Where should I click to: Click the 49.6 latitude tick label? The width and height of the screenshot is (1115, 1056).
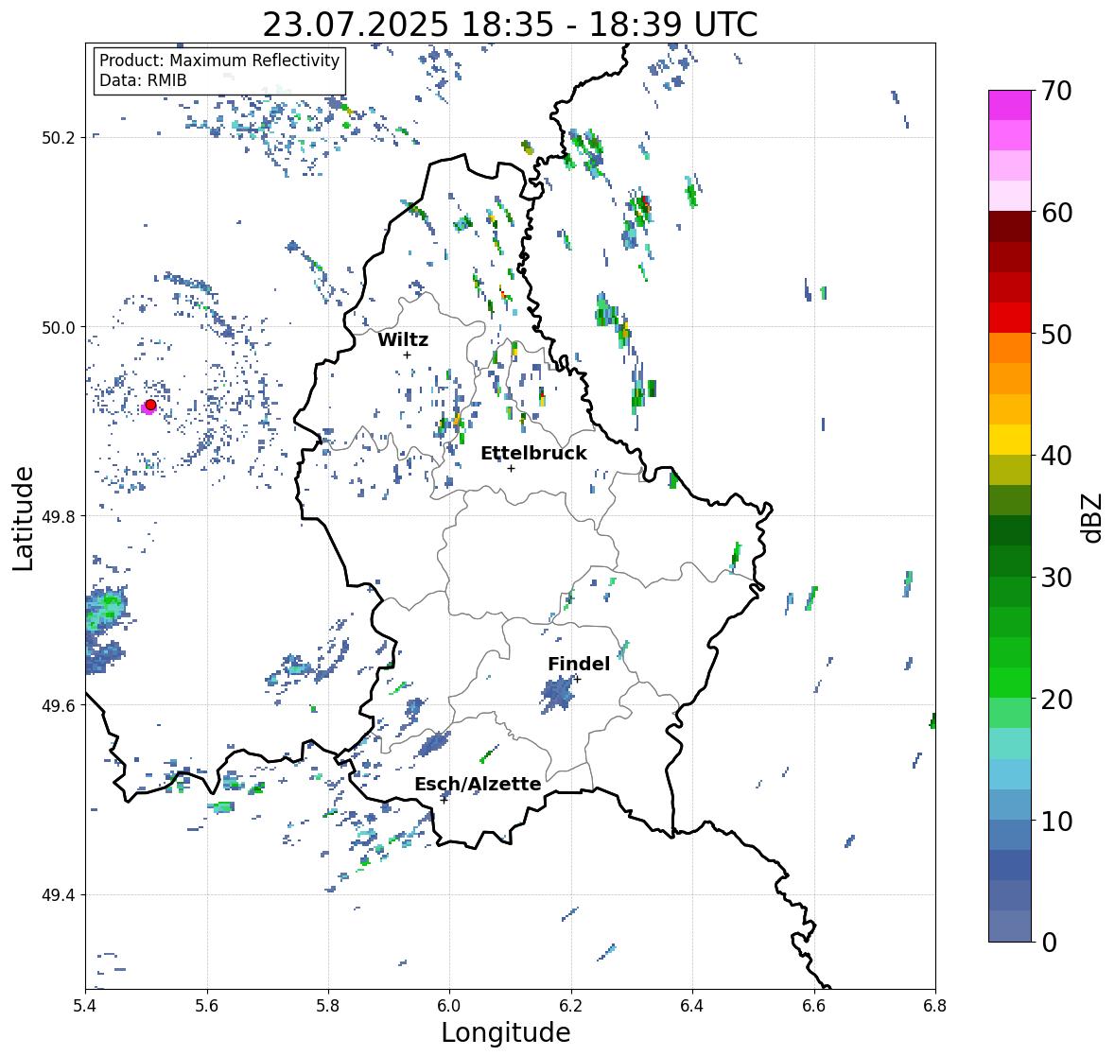click(x=60, y=705)
